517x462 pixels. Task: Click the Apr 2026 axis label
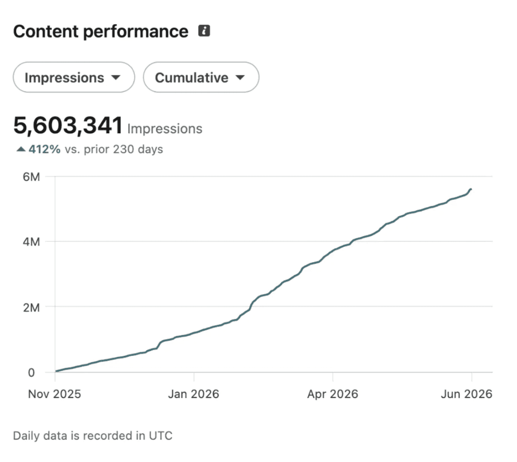point(333,394)
